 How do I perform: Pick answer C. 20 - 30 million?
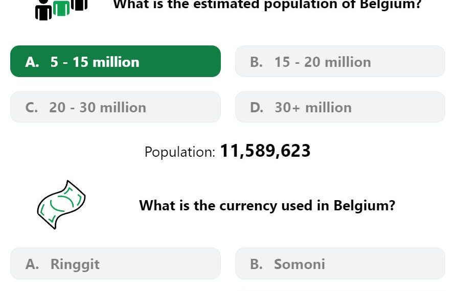point(116,107)
